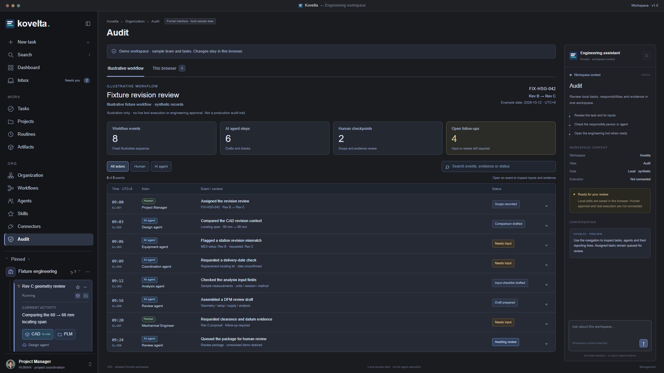Open the Fixture engineering more options menu

[x=88, y=272]
